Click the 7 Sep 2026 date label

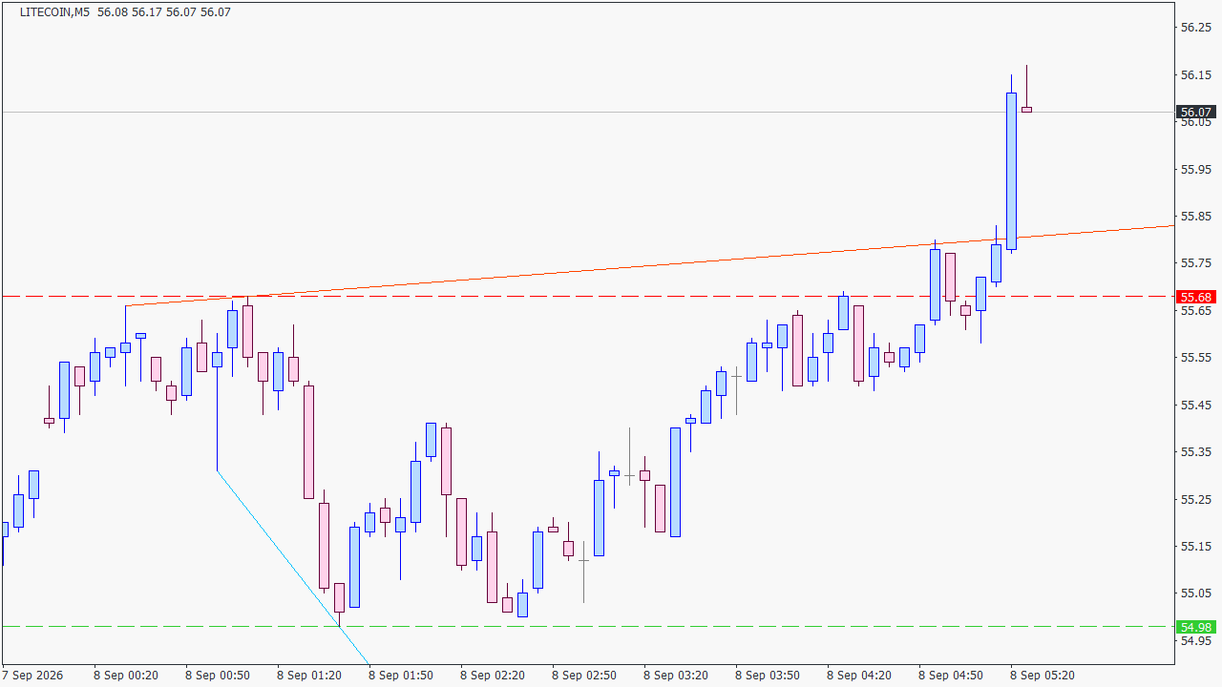point(34,675)
